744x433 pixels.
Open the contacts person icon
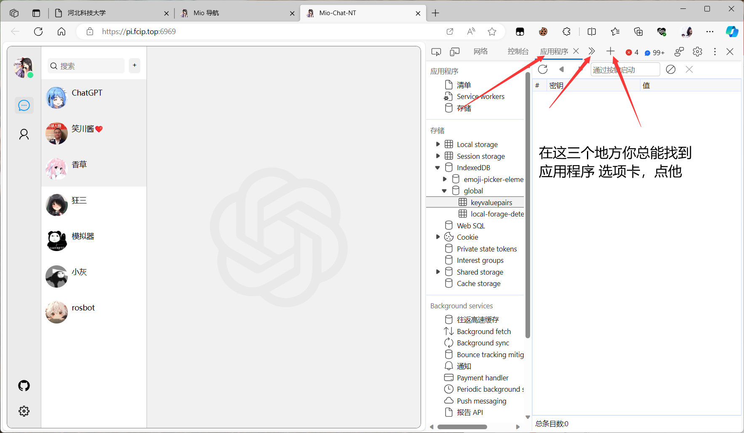[x=24, y=134]
